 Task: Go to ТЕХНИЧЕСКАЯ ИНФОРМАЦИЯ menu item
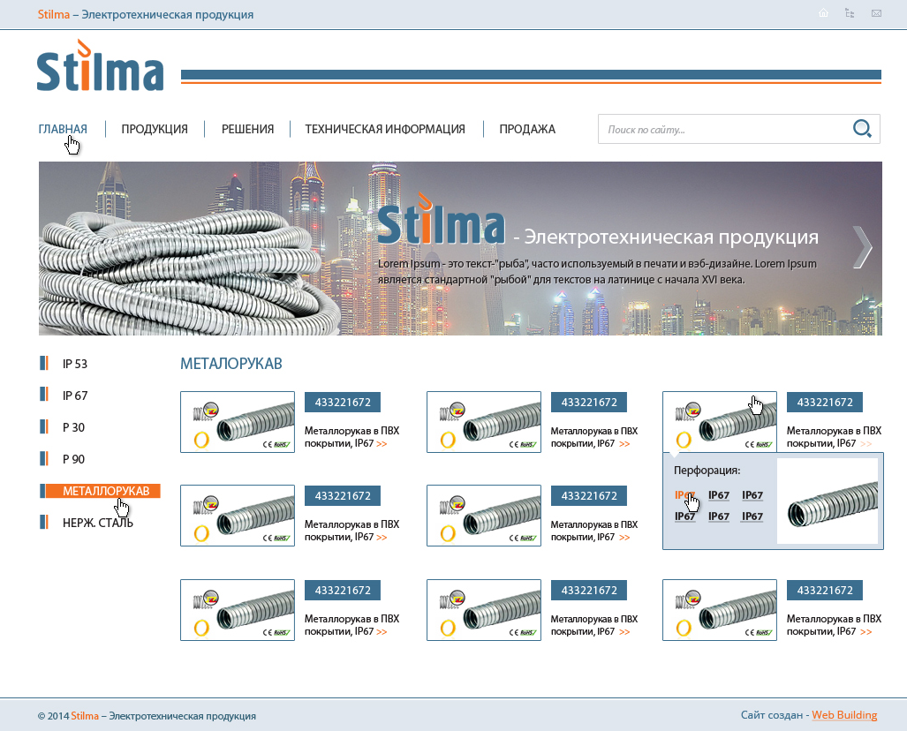385,129
